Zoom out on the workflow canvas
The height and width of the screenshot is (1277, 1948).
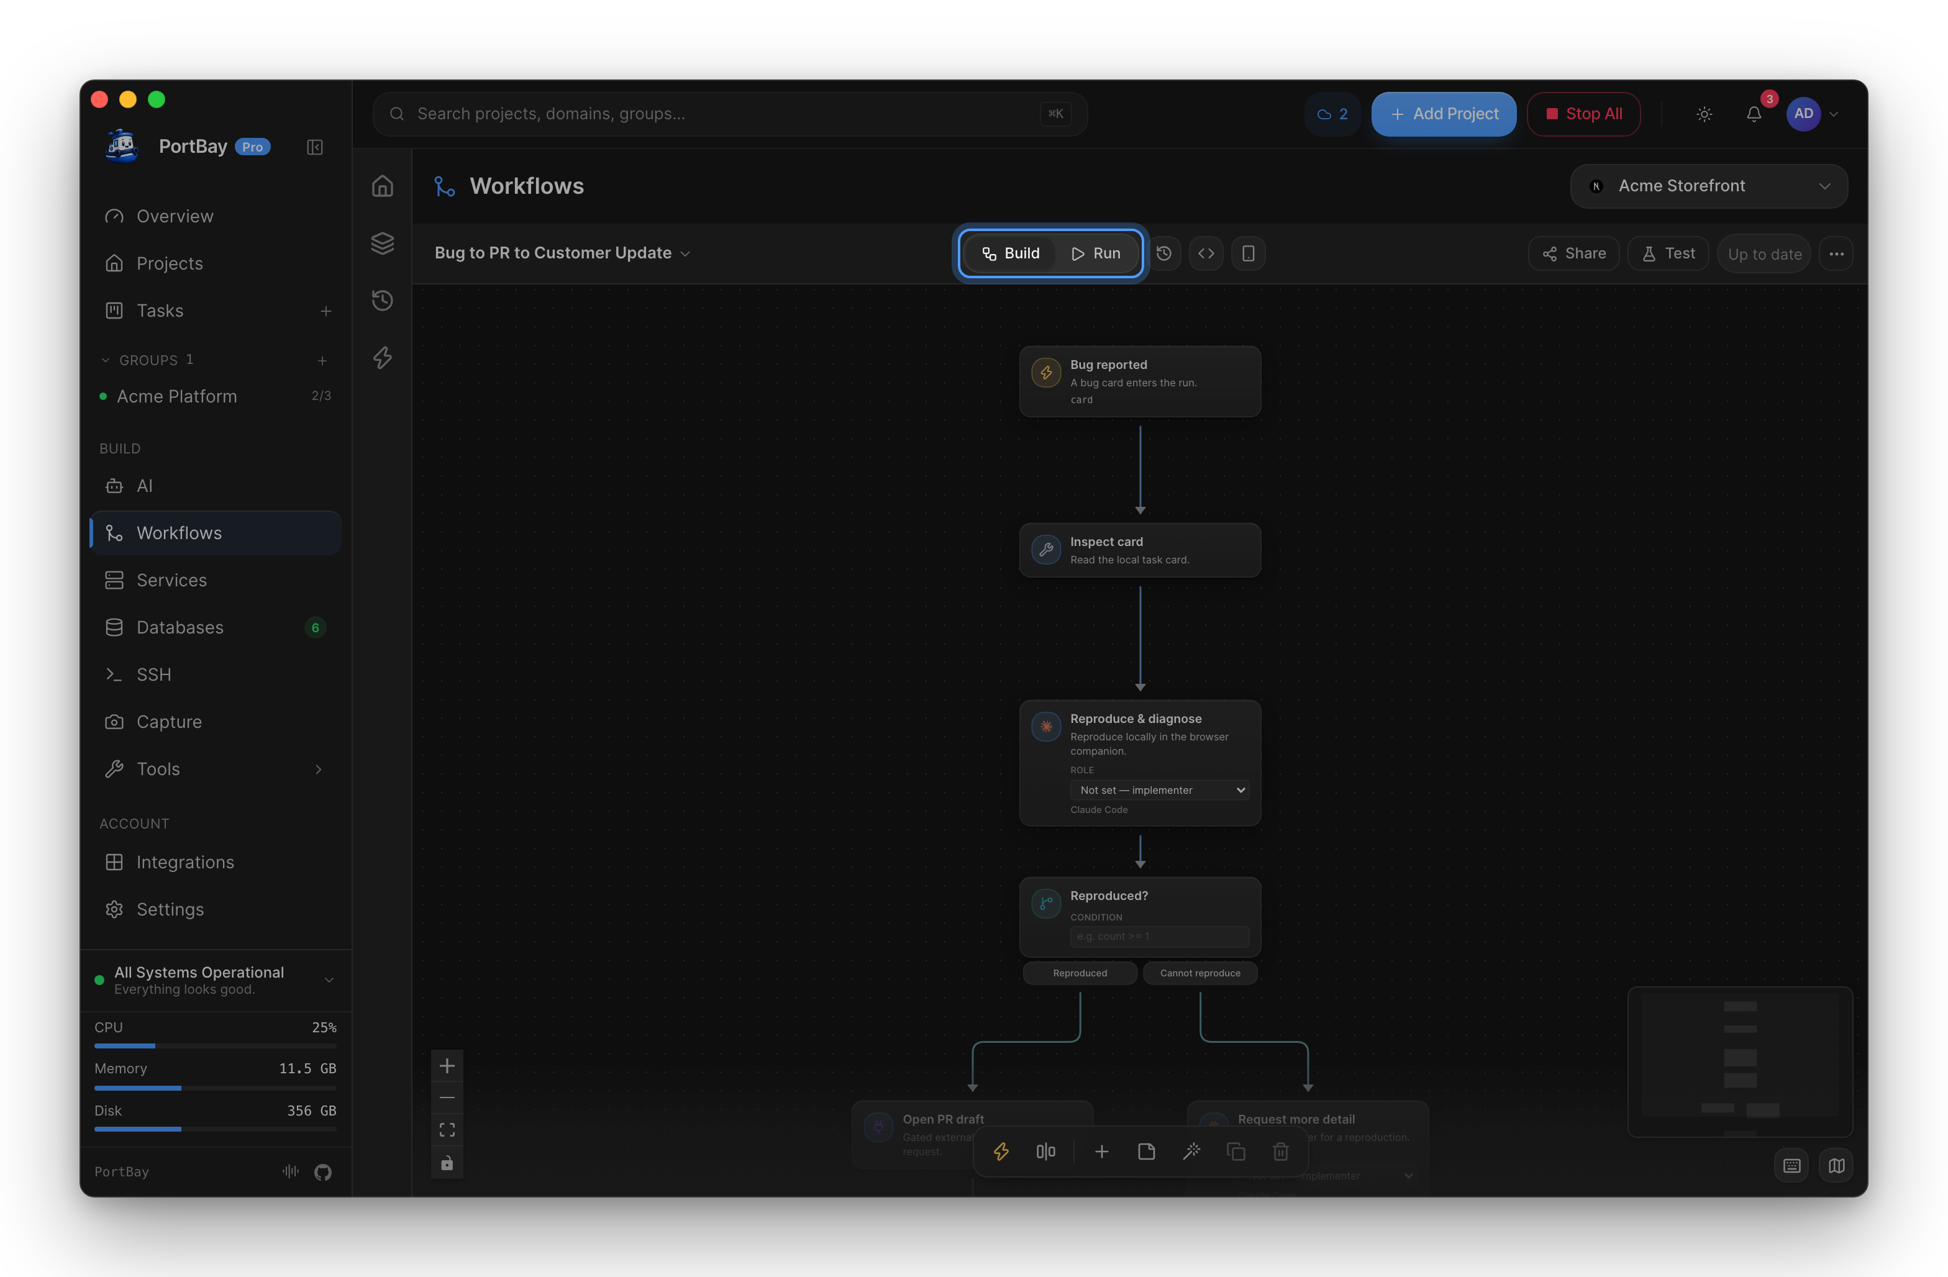click(x=447, y=1097)
